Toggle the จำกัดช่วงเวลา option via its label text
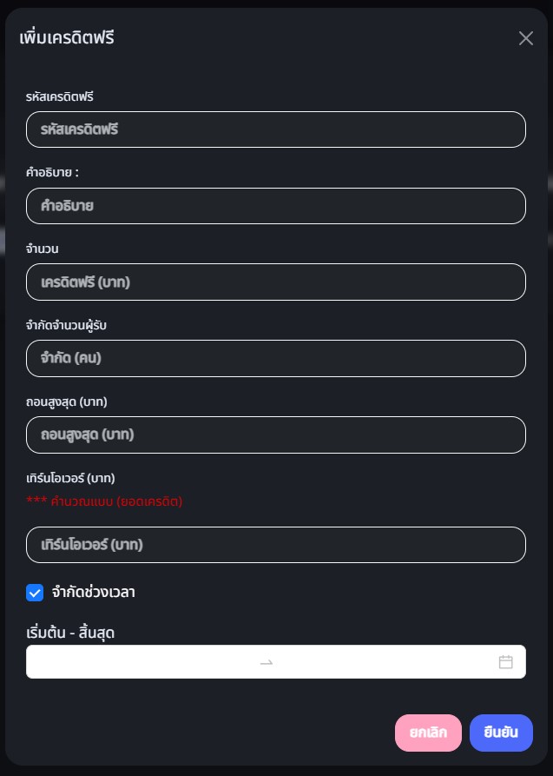The width and height of the screenshot is (553, 776). tap(93, 593)
